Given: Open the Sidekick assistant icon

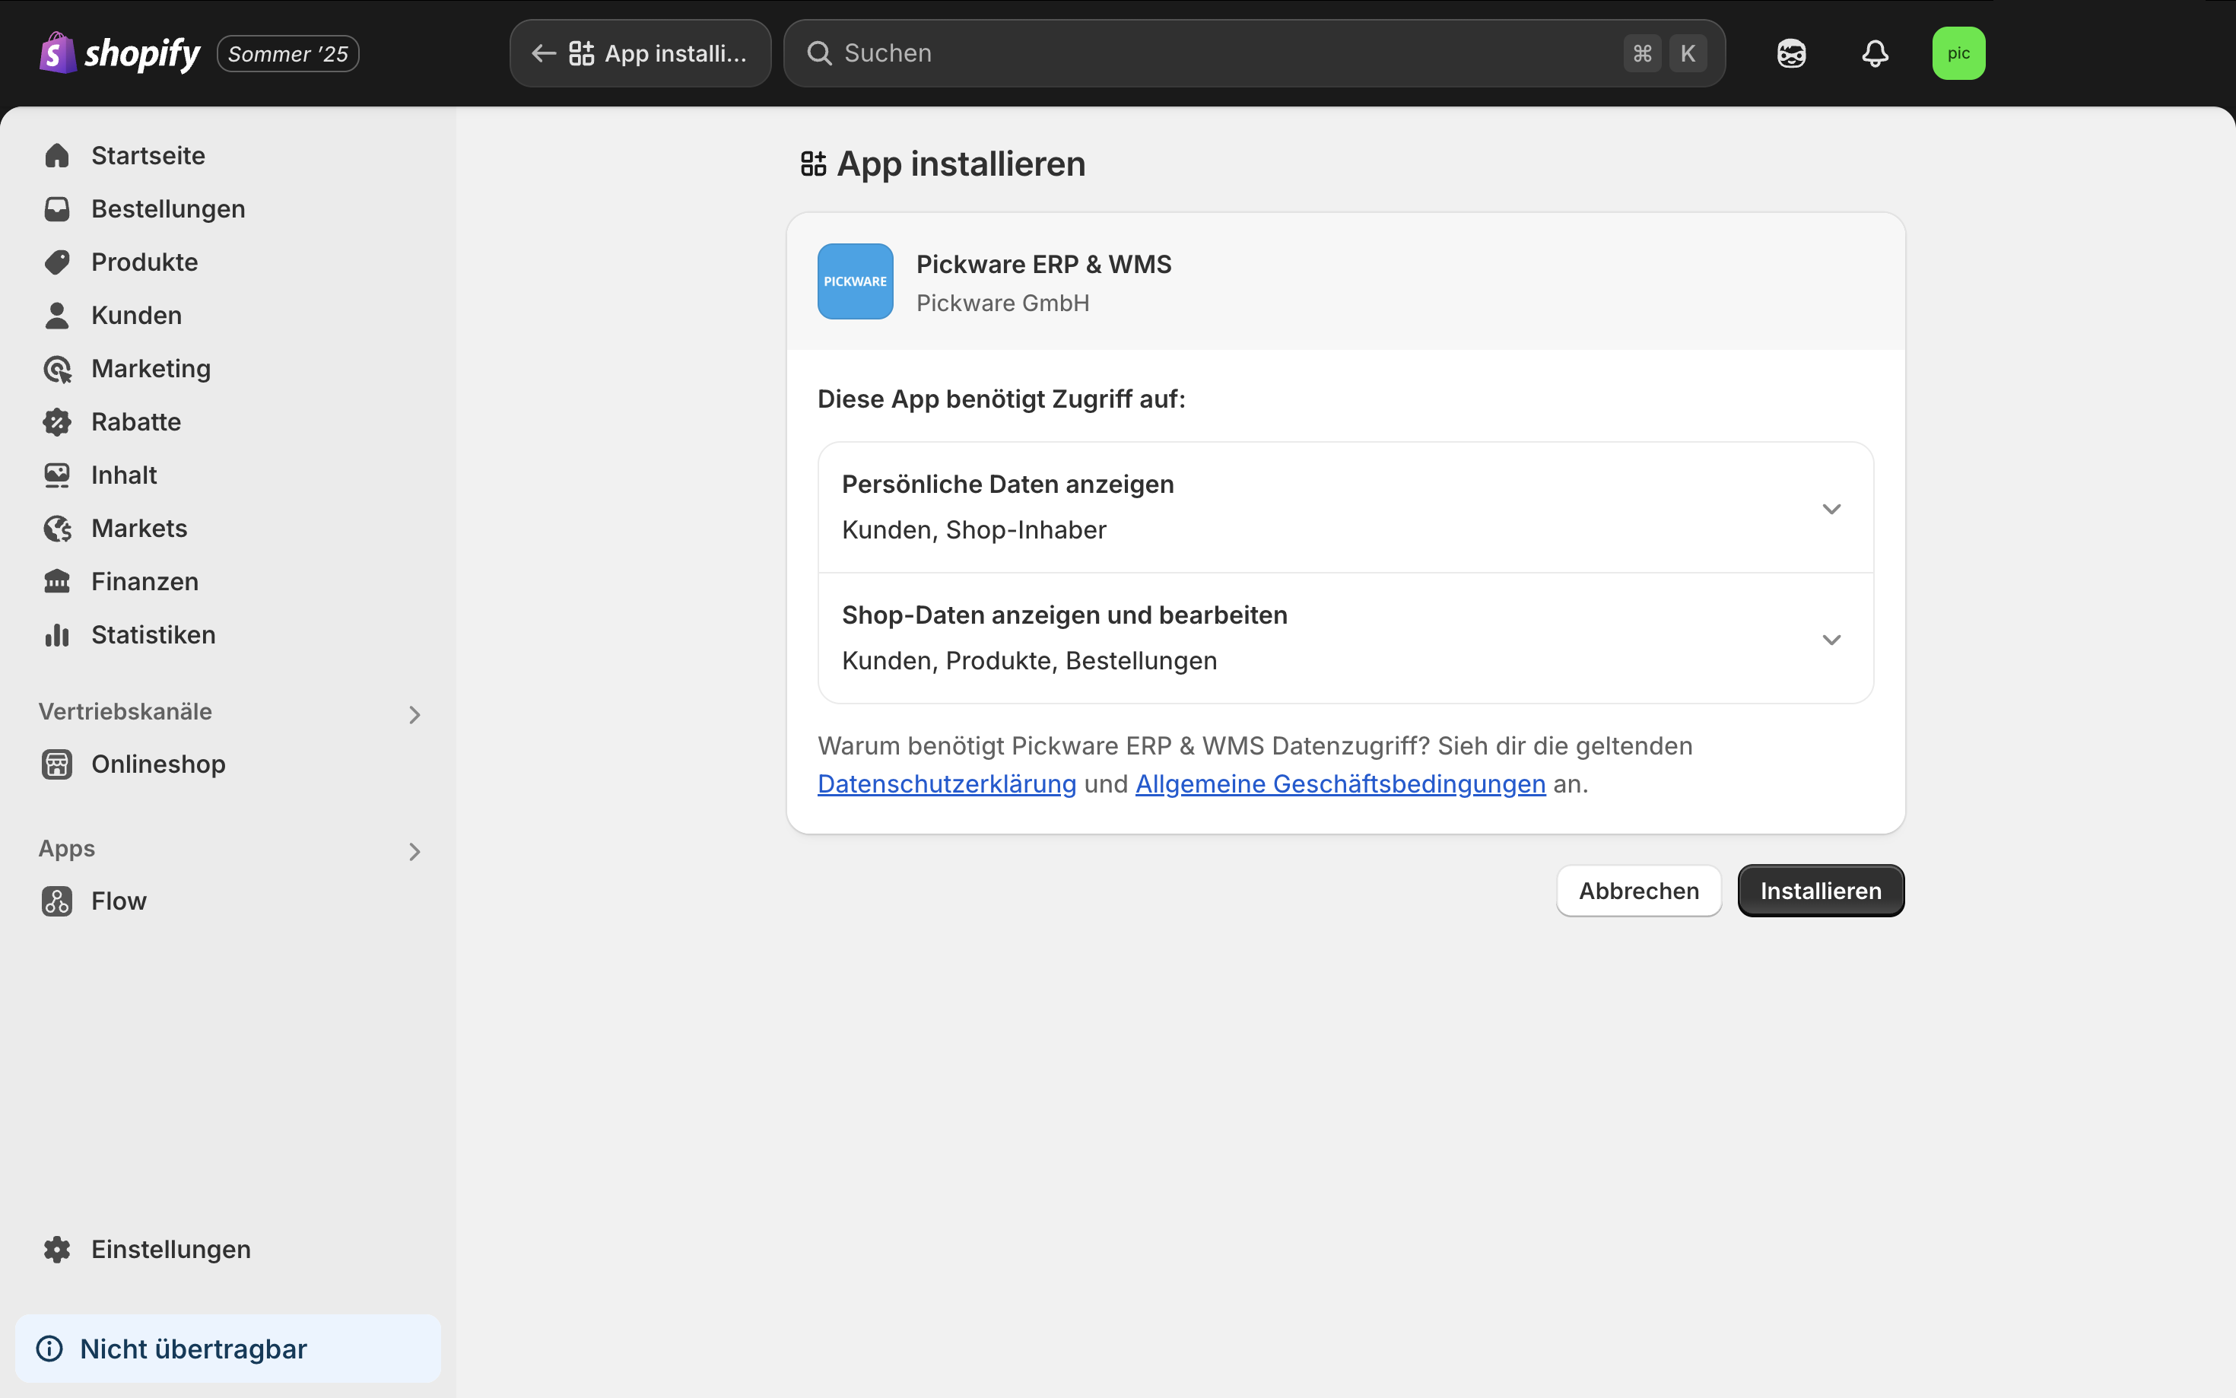Looking at the screenshot, I should pos(1790,54).
